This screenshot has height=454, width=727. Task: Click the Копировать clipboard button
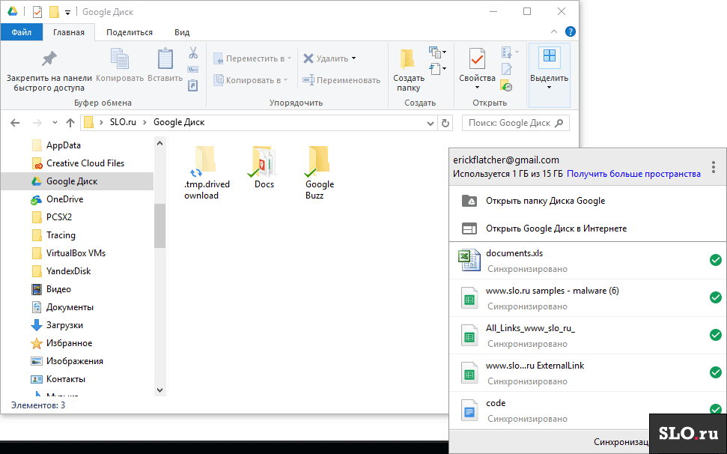[x=120, y=65]
